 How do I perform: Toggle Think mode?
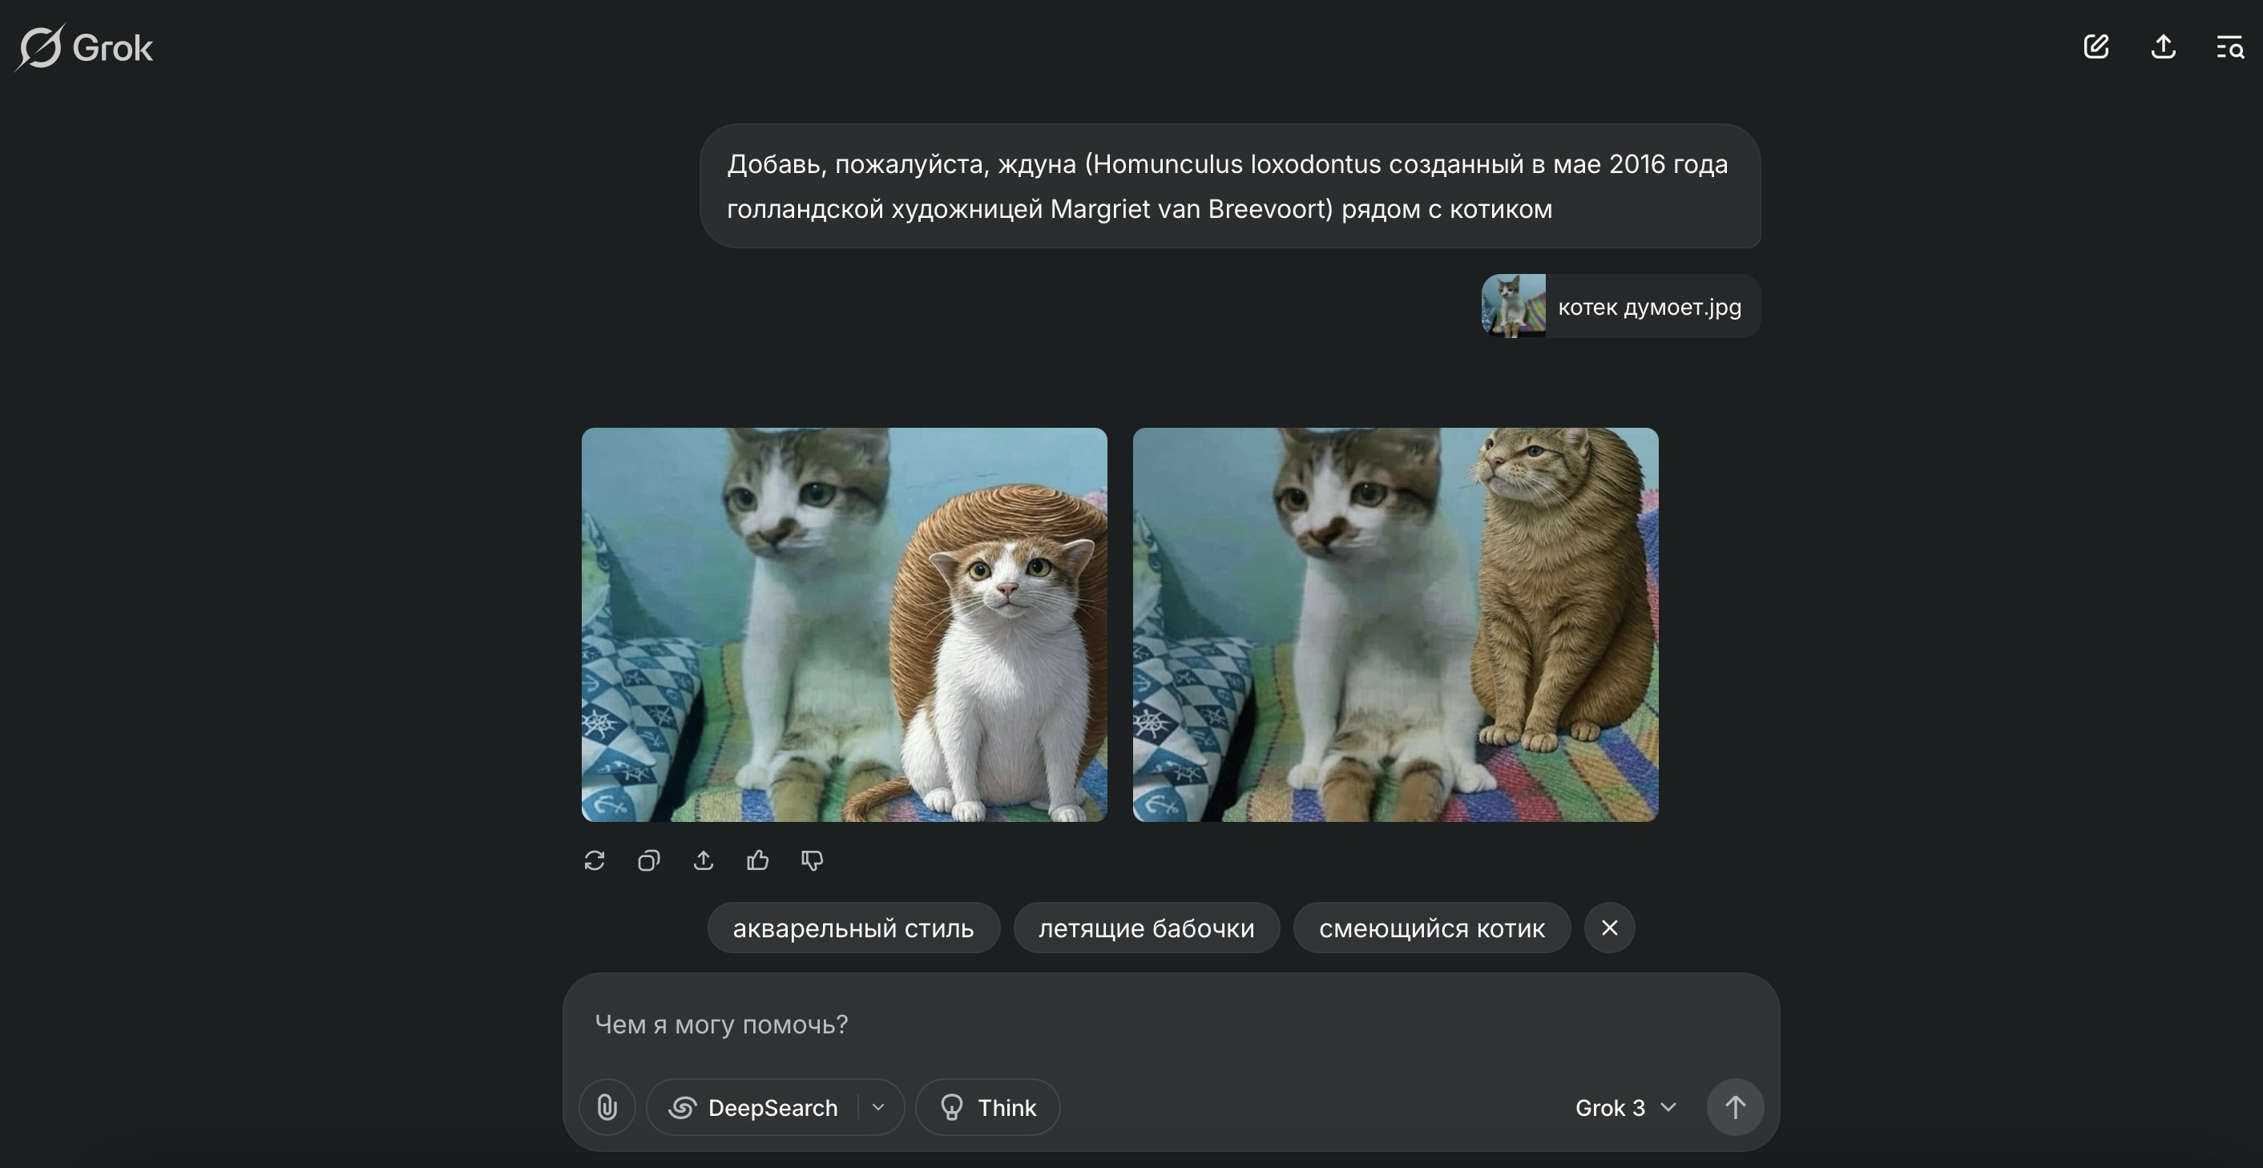[x=988, y=1107]
